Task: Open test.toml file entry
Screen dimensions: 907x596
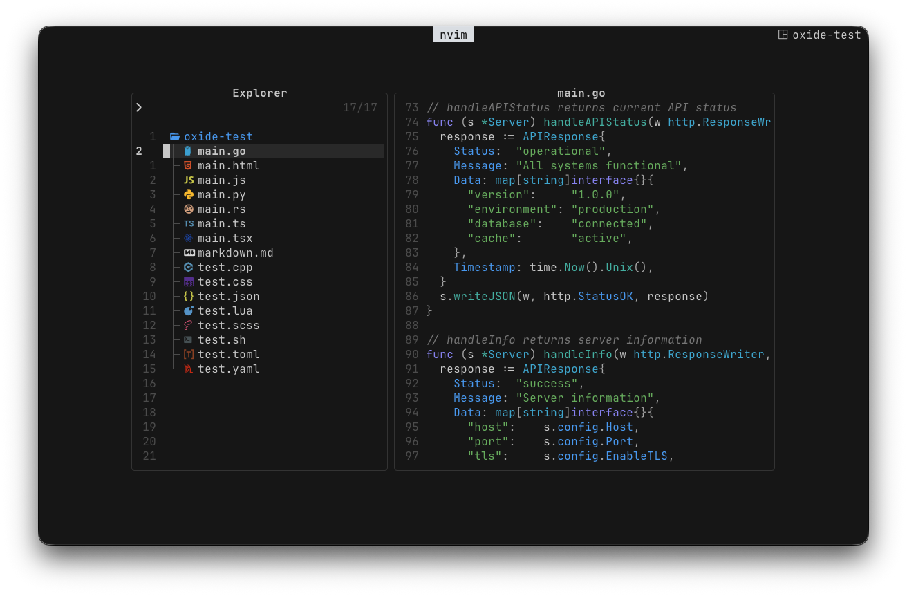Action: tap(229, 354)
